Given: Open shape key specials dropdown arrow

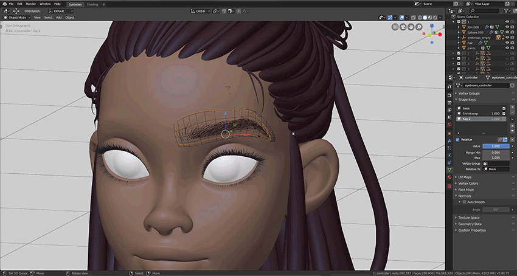Looking at the screenshot, I should pos(512,119).
